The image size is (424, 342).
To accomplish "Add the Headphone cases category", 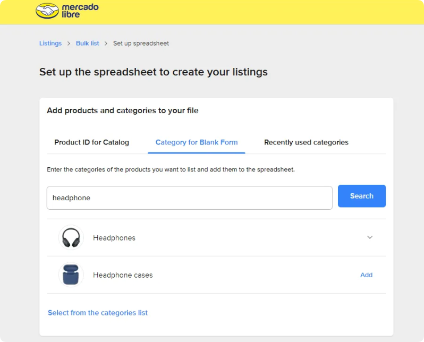I will tap(366, 275).
